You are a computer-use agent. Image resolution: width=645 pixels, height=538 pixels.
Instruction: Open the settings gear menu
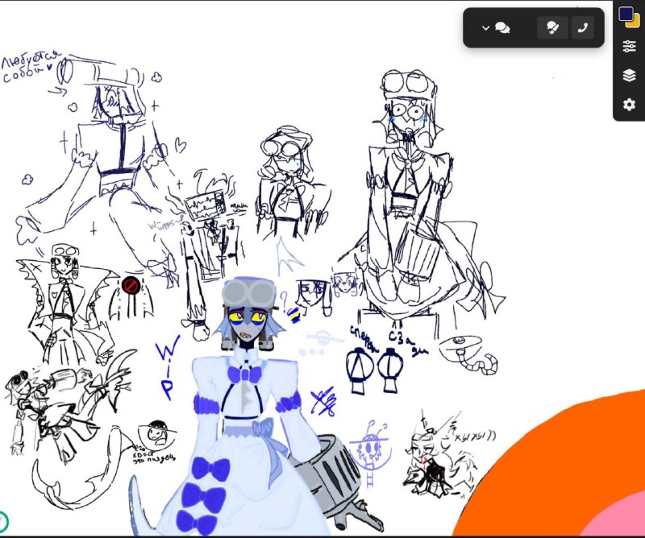[629, 105]
